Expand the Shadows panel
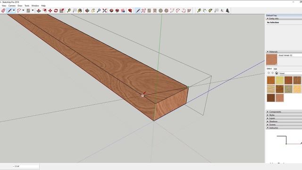Screen dimensions: 302x170 click(x=268, y=121)
